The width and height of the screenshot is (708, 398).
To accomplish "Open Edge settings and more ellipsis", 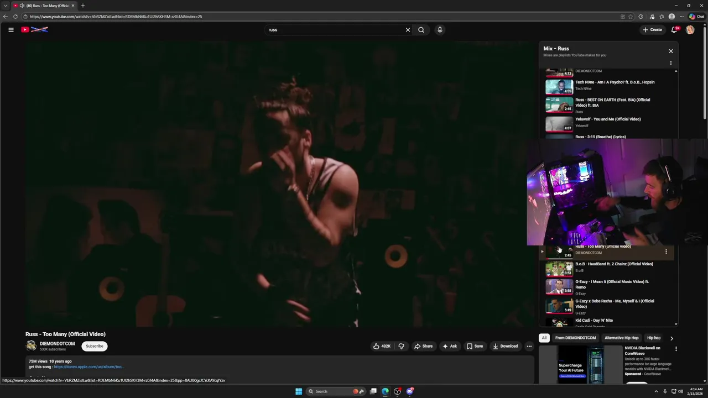I will [x=681, y=17].
